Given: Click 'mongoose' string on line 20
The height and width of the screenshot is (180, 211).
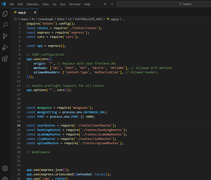Looking at the screenshot, I should (x=80, y=108).
